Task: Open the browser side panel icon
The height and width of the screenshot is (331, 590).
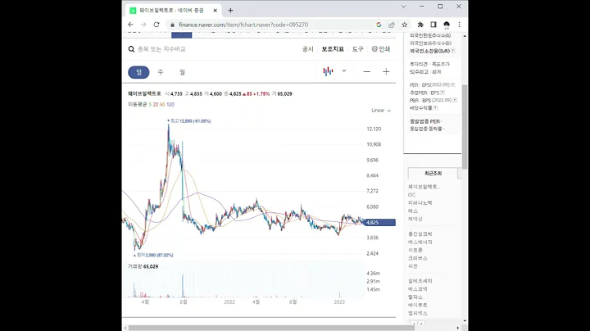Action: (x=433, y=25)
